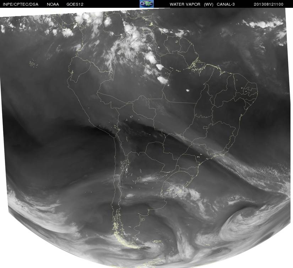This screenshot has height=268, width=293.
Task: Click the NOAA label in header
Action: point(53,4)
